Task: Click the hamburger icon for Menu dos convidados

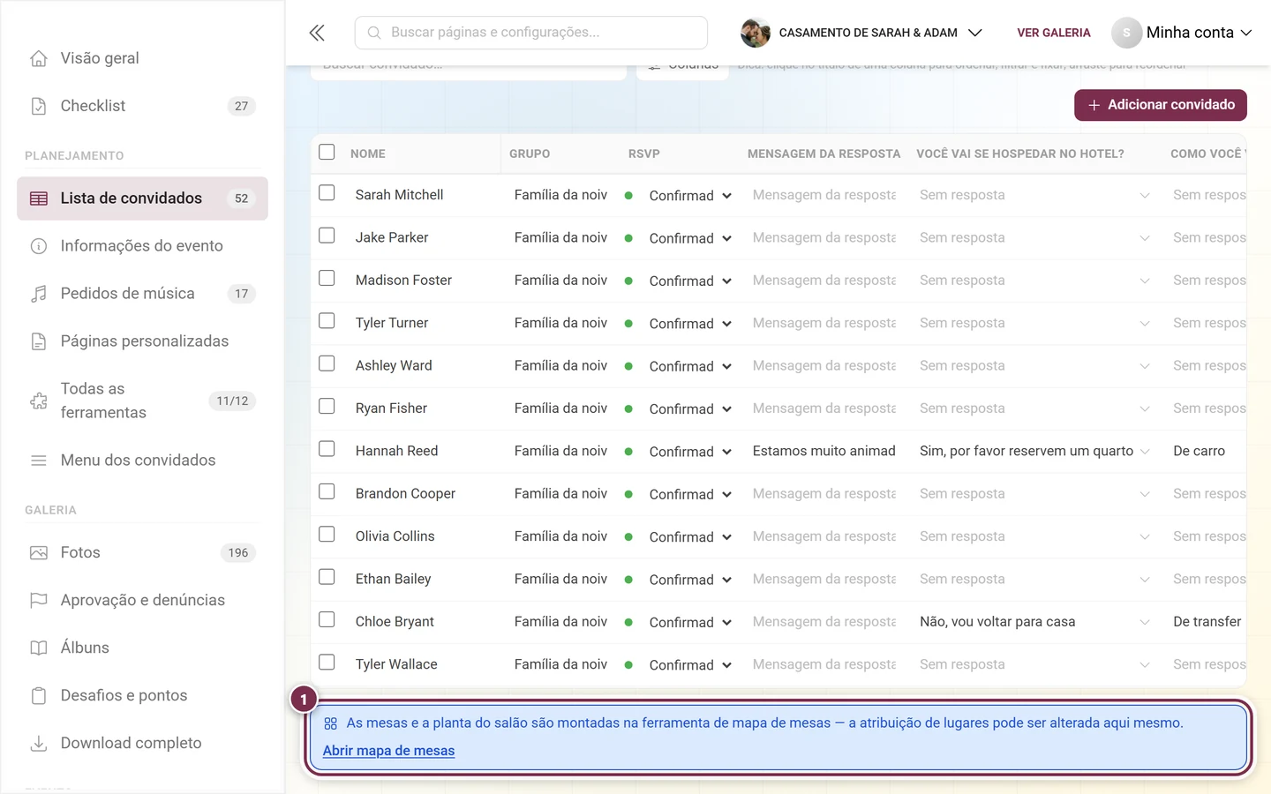Action: click(39, 461)
